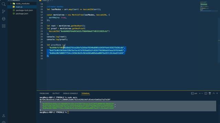This screenshot has height=123, width=220.
Task: Select main.js in the explorer
Action: (x=19, y=7)
